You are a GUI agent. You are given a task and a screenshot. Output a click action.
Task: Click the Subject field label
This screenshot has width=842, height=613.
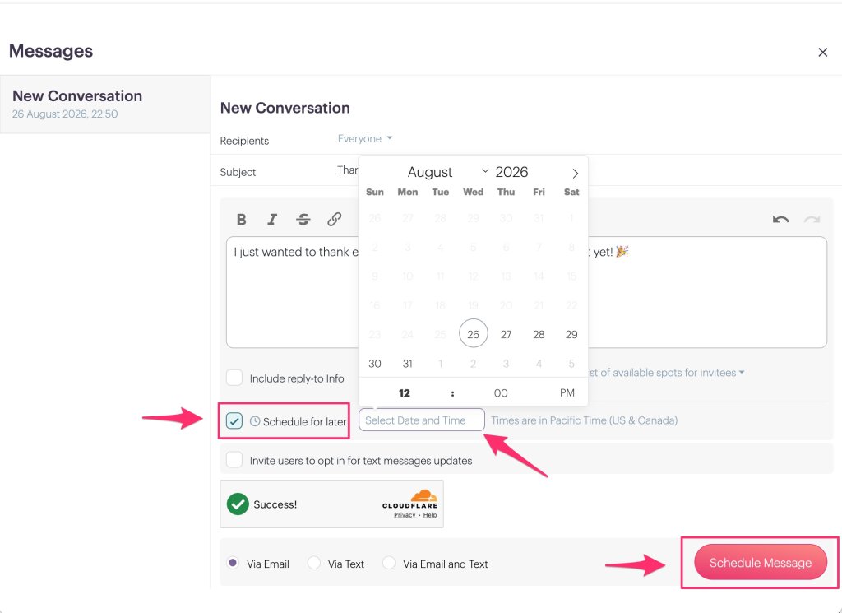point(238,172)
